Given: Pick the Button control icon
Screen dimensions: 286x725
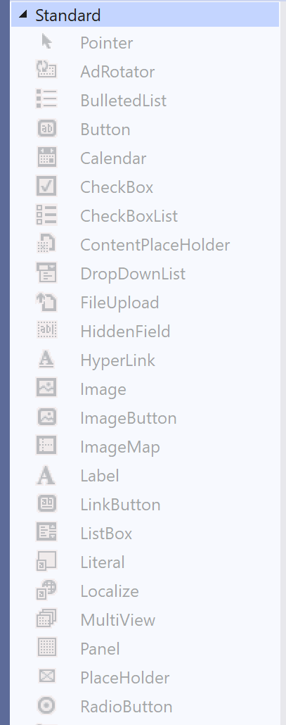Looking at the screenshot, I should [x=46, y=129].
